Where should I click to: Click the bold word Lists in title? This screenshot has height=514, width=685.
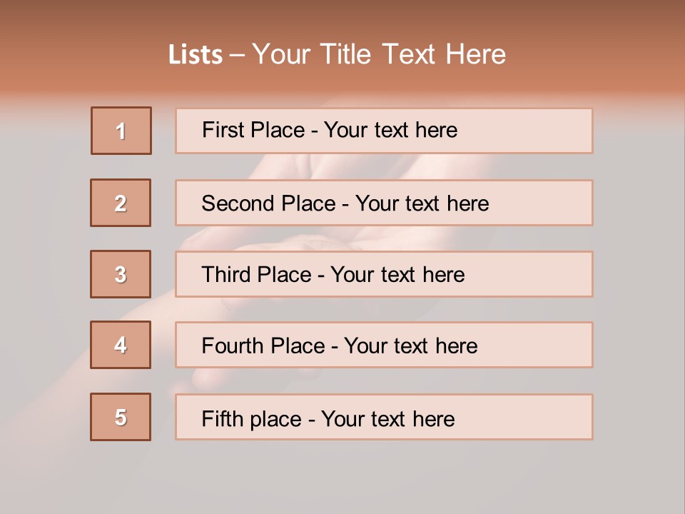(x=196, y=55)
